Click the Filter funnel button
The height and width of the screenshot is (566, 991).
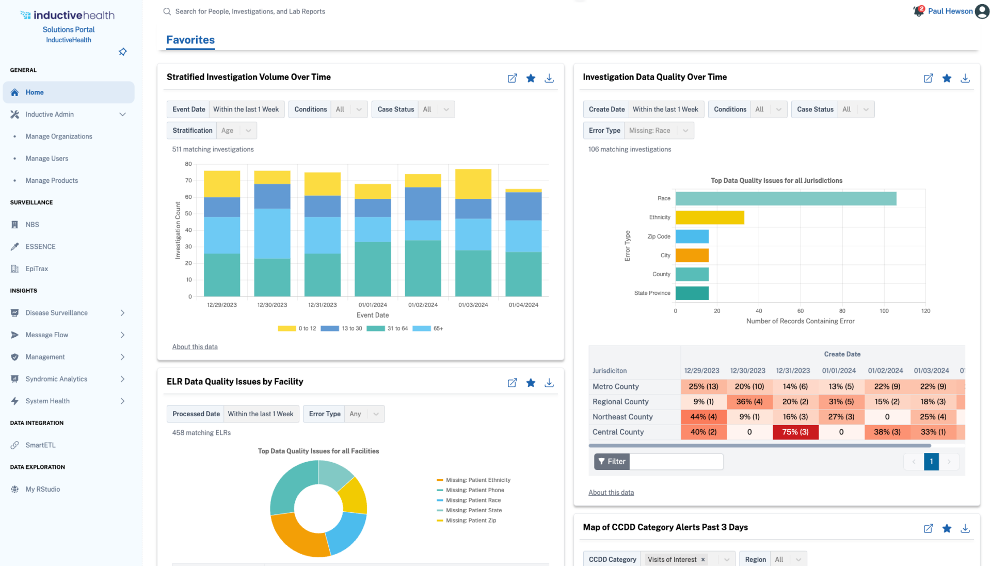tap(612, 462)
